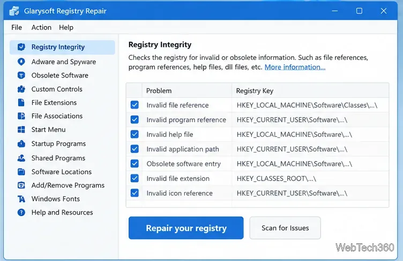
Task: Open Custom Controls section
Action: (57, 89)
